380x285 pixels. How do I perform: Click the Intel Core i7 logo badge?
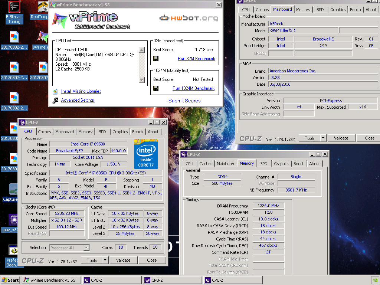(146, 154)
